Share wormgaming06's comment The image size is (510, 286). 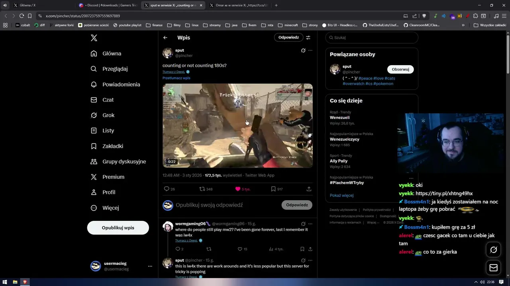tap(310, 249)
